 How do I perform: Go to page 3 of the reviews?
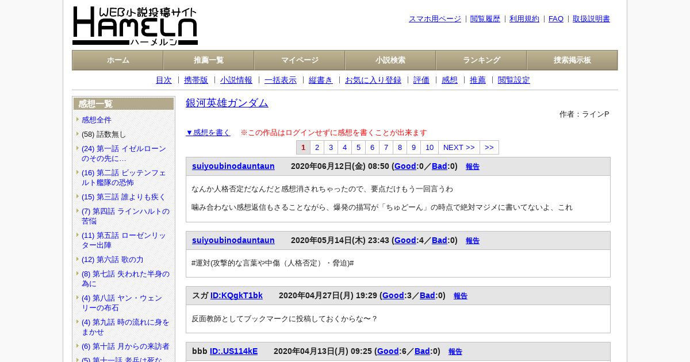pyautogui.click(x=331, y=147)
